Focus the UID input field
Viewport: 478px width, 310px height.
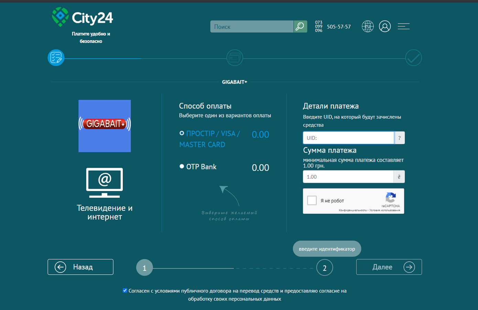pyautogui.click(x=348, y=138)
